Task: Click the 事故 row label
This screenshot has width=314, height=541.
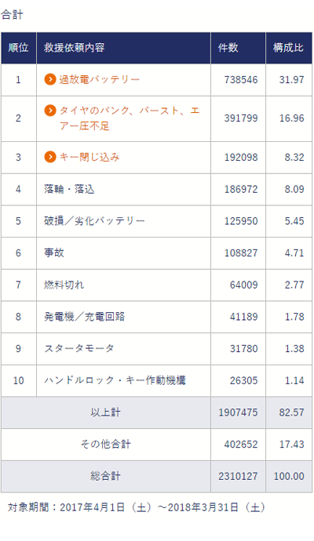Action: click(54, 252)
